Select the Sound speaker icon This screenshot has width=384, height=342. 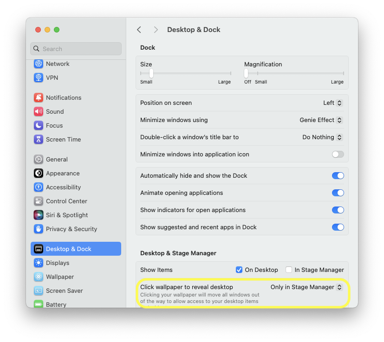coord(39,112)
